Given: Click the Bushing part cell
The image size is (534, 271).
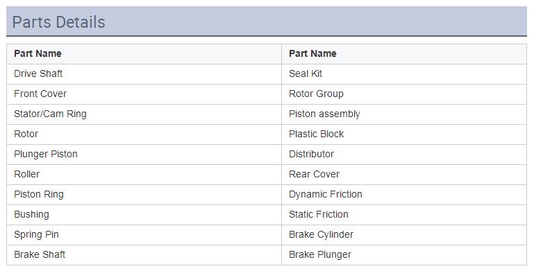Looking at the screenshot, I should [144, 214].
